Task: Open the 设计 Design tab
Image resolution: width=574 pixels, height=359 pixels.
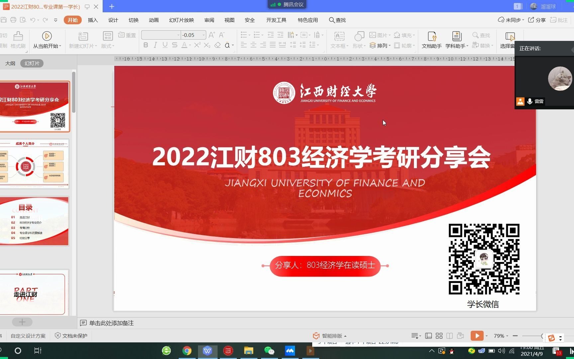Action: click(113, 20)
